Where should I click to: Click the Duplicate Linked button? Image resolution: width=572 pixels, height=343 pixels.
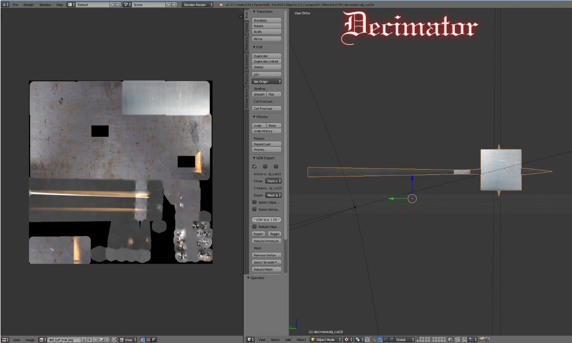pos(267,62)
